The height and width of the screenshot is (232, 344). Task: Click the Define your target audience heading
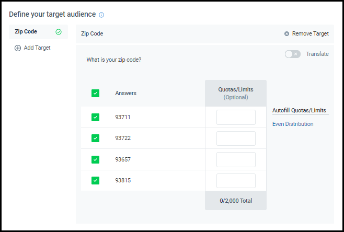pyautogui.click(x=52, y=15)
